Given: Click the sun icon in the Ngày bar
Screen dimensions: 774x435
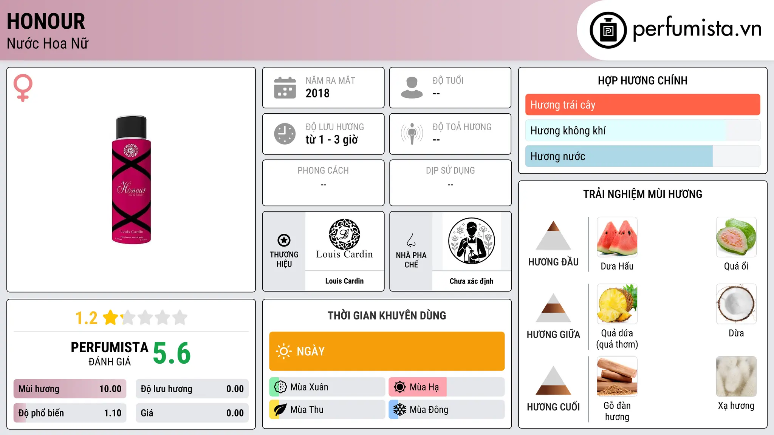Looking at the screenshot, I should coord(283,351).
